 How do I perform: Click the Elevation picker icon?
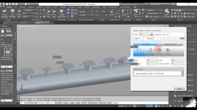point(92,12)
